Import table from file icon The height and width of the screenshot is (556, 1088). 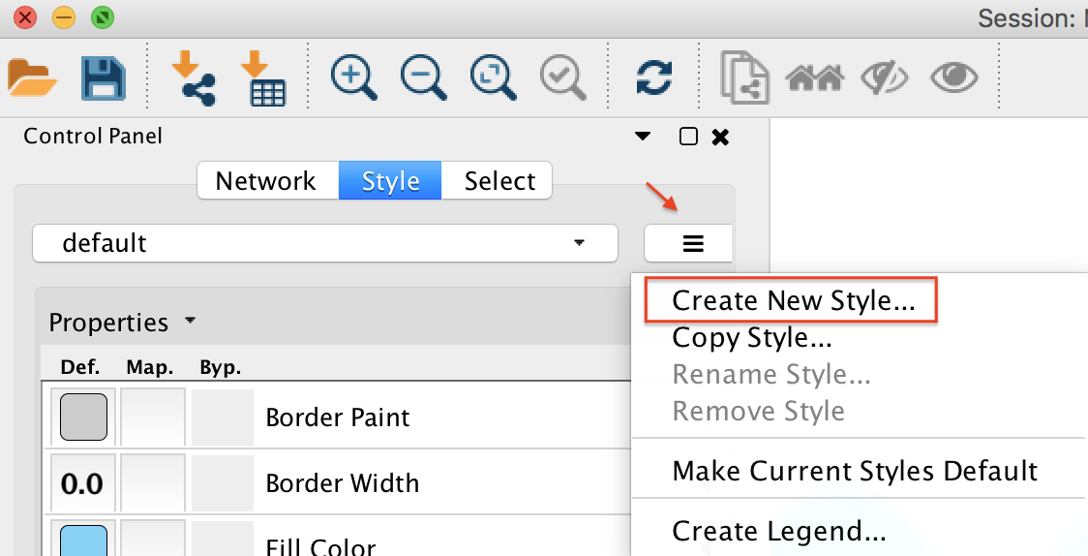(261, 77)
